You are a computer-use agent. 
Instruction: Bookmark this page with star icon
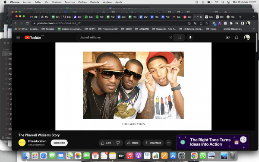(206, 23)
